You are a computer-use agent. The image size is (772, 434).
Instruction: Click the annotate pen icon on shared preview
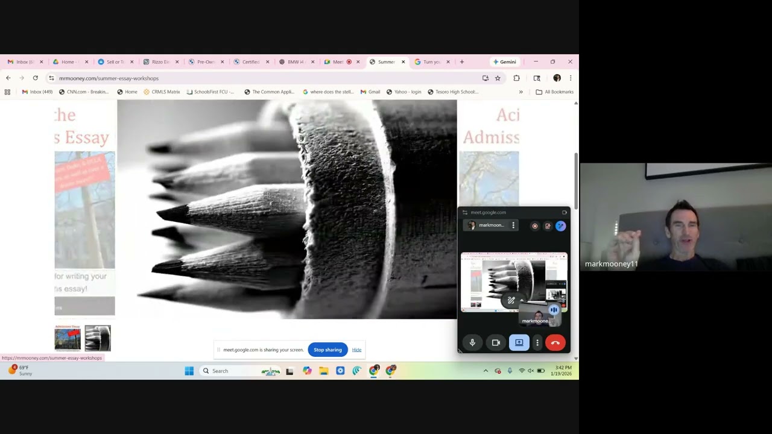pos(511,300)
